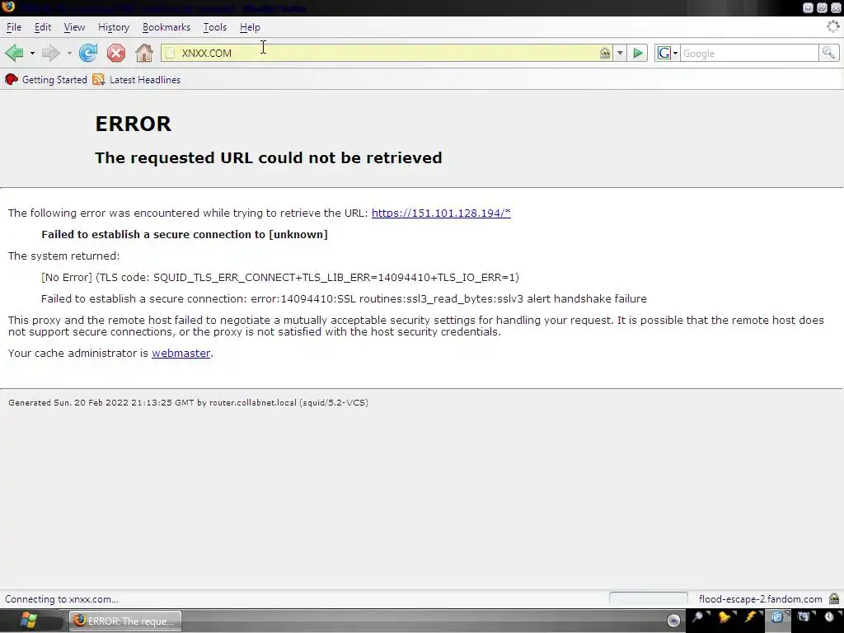Click the Firefox logo in the title bar
This screenshot has width=844, height=633.
pos(8,7)
